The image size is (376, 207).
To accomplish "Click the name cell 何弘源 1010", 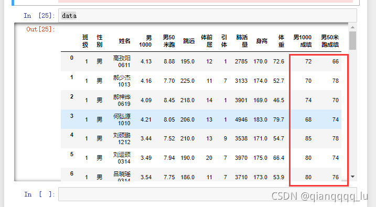I will pos(122,120).
